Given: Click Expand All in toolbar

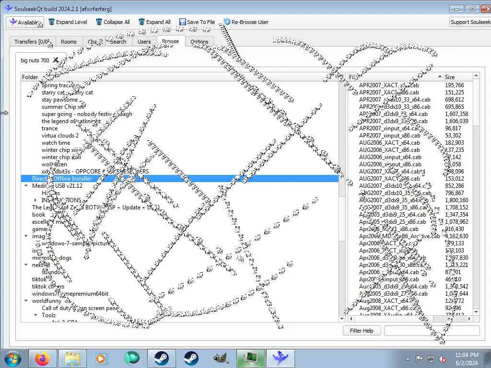Looking at the screenshot, I should pos(155,22).
